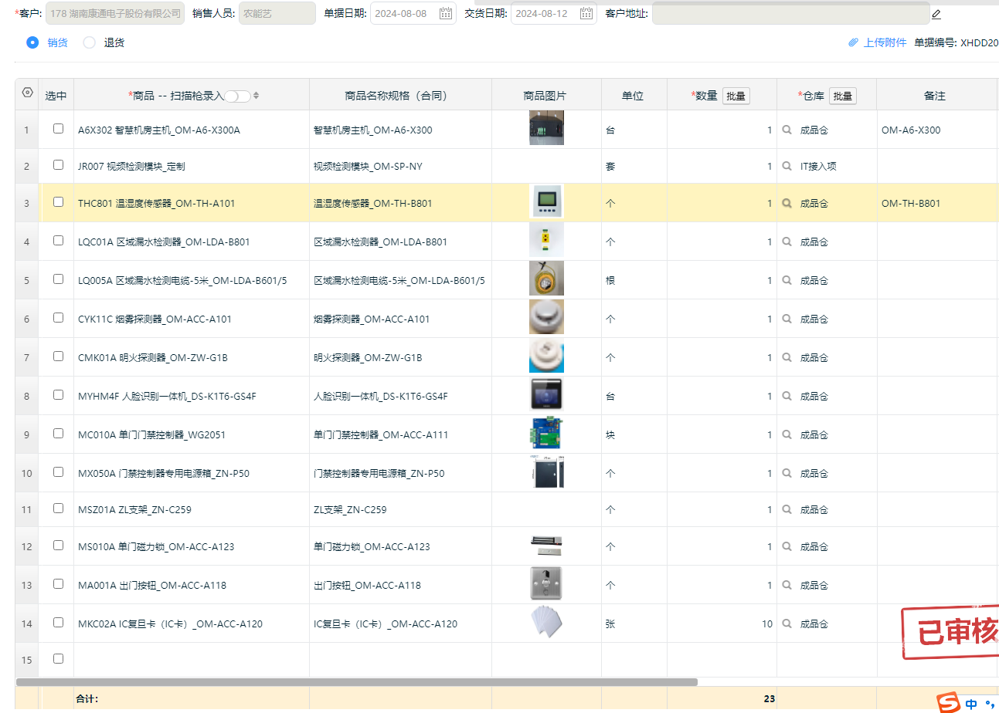Click the paperclip upload attachment icon
Screen dimensions: 999x713
(854, 42)
